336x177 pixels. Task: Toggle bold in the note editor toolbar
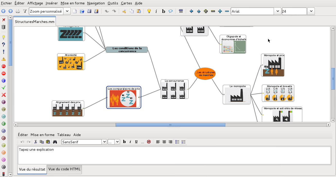tap(124, 142)
